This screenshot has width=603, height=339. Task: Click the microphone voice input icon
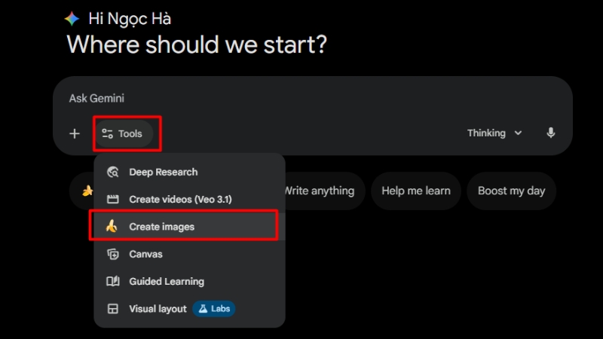tap(551, 133)
